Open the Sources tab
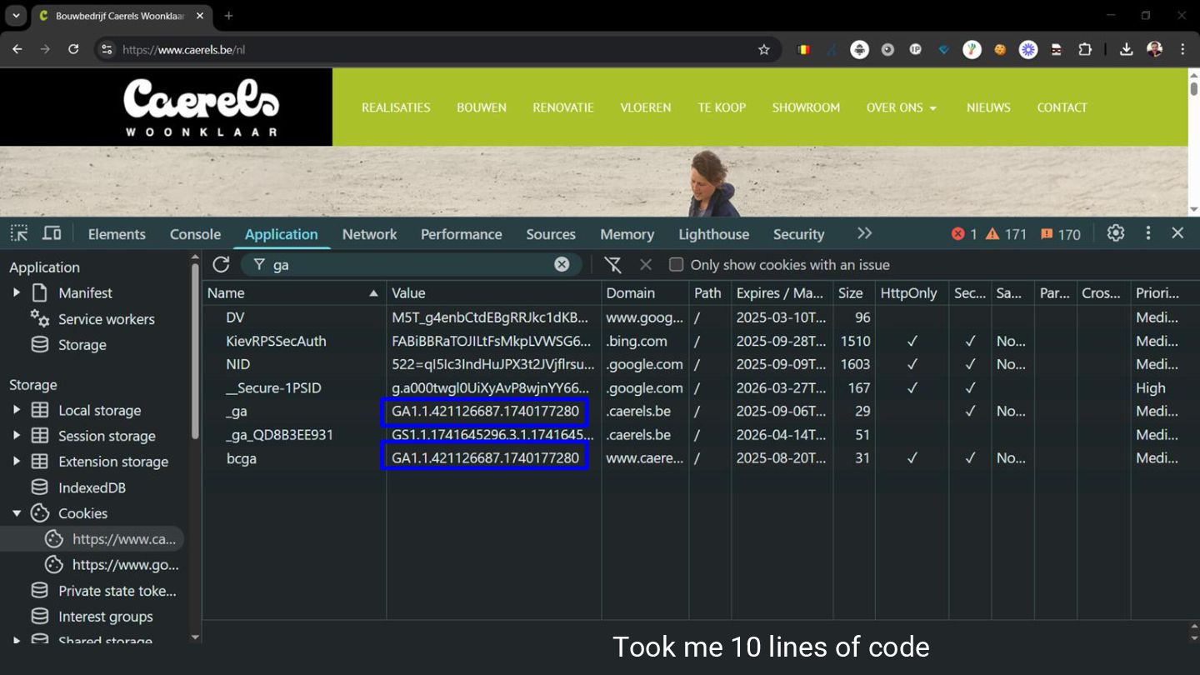This screenshot has height=675, width=1200. tap(551, 234)
